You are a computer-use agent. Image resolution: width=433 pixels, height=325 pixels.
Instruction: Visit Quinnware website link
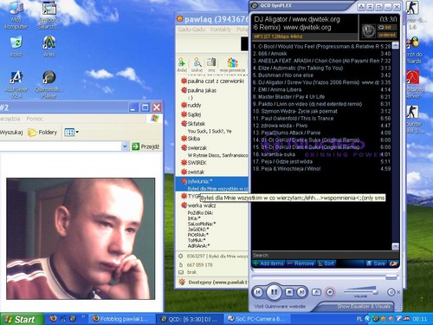[x=280, y=306]
